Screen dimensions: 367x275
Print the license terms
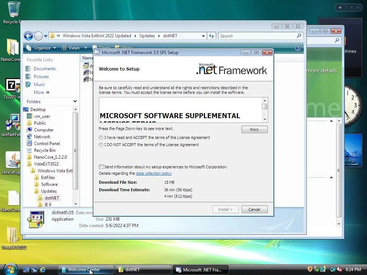tap(254, 130)
